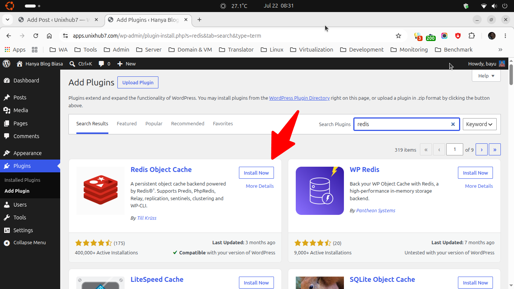
Task: Close the Add Post tab
Action: tap(96, 20)
